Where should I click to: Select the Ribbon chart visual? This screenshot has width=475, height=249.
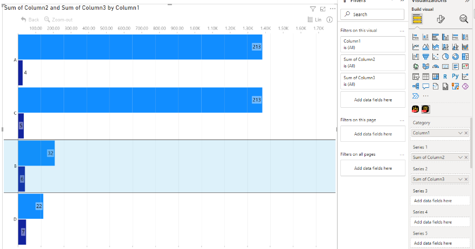click(x=465, y=47)
